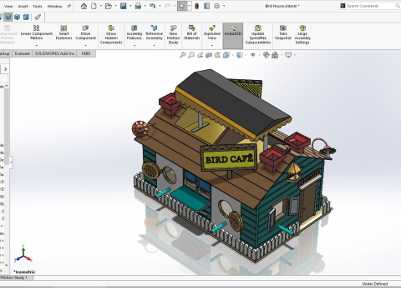
Task: Expand the left panel chevron arrow
Action: point(5,69)
